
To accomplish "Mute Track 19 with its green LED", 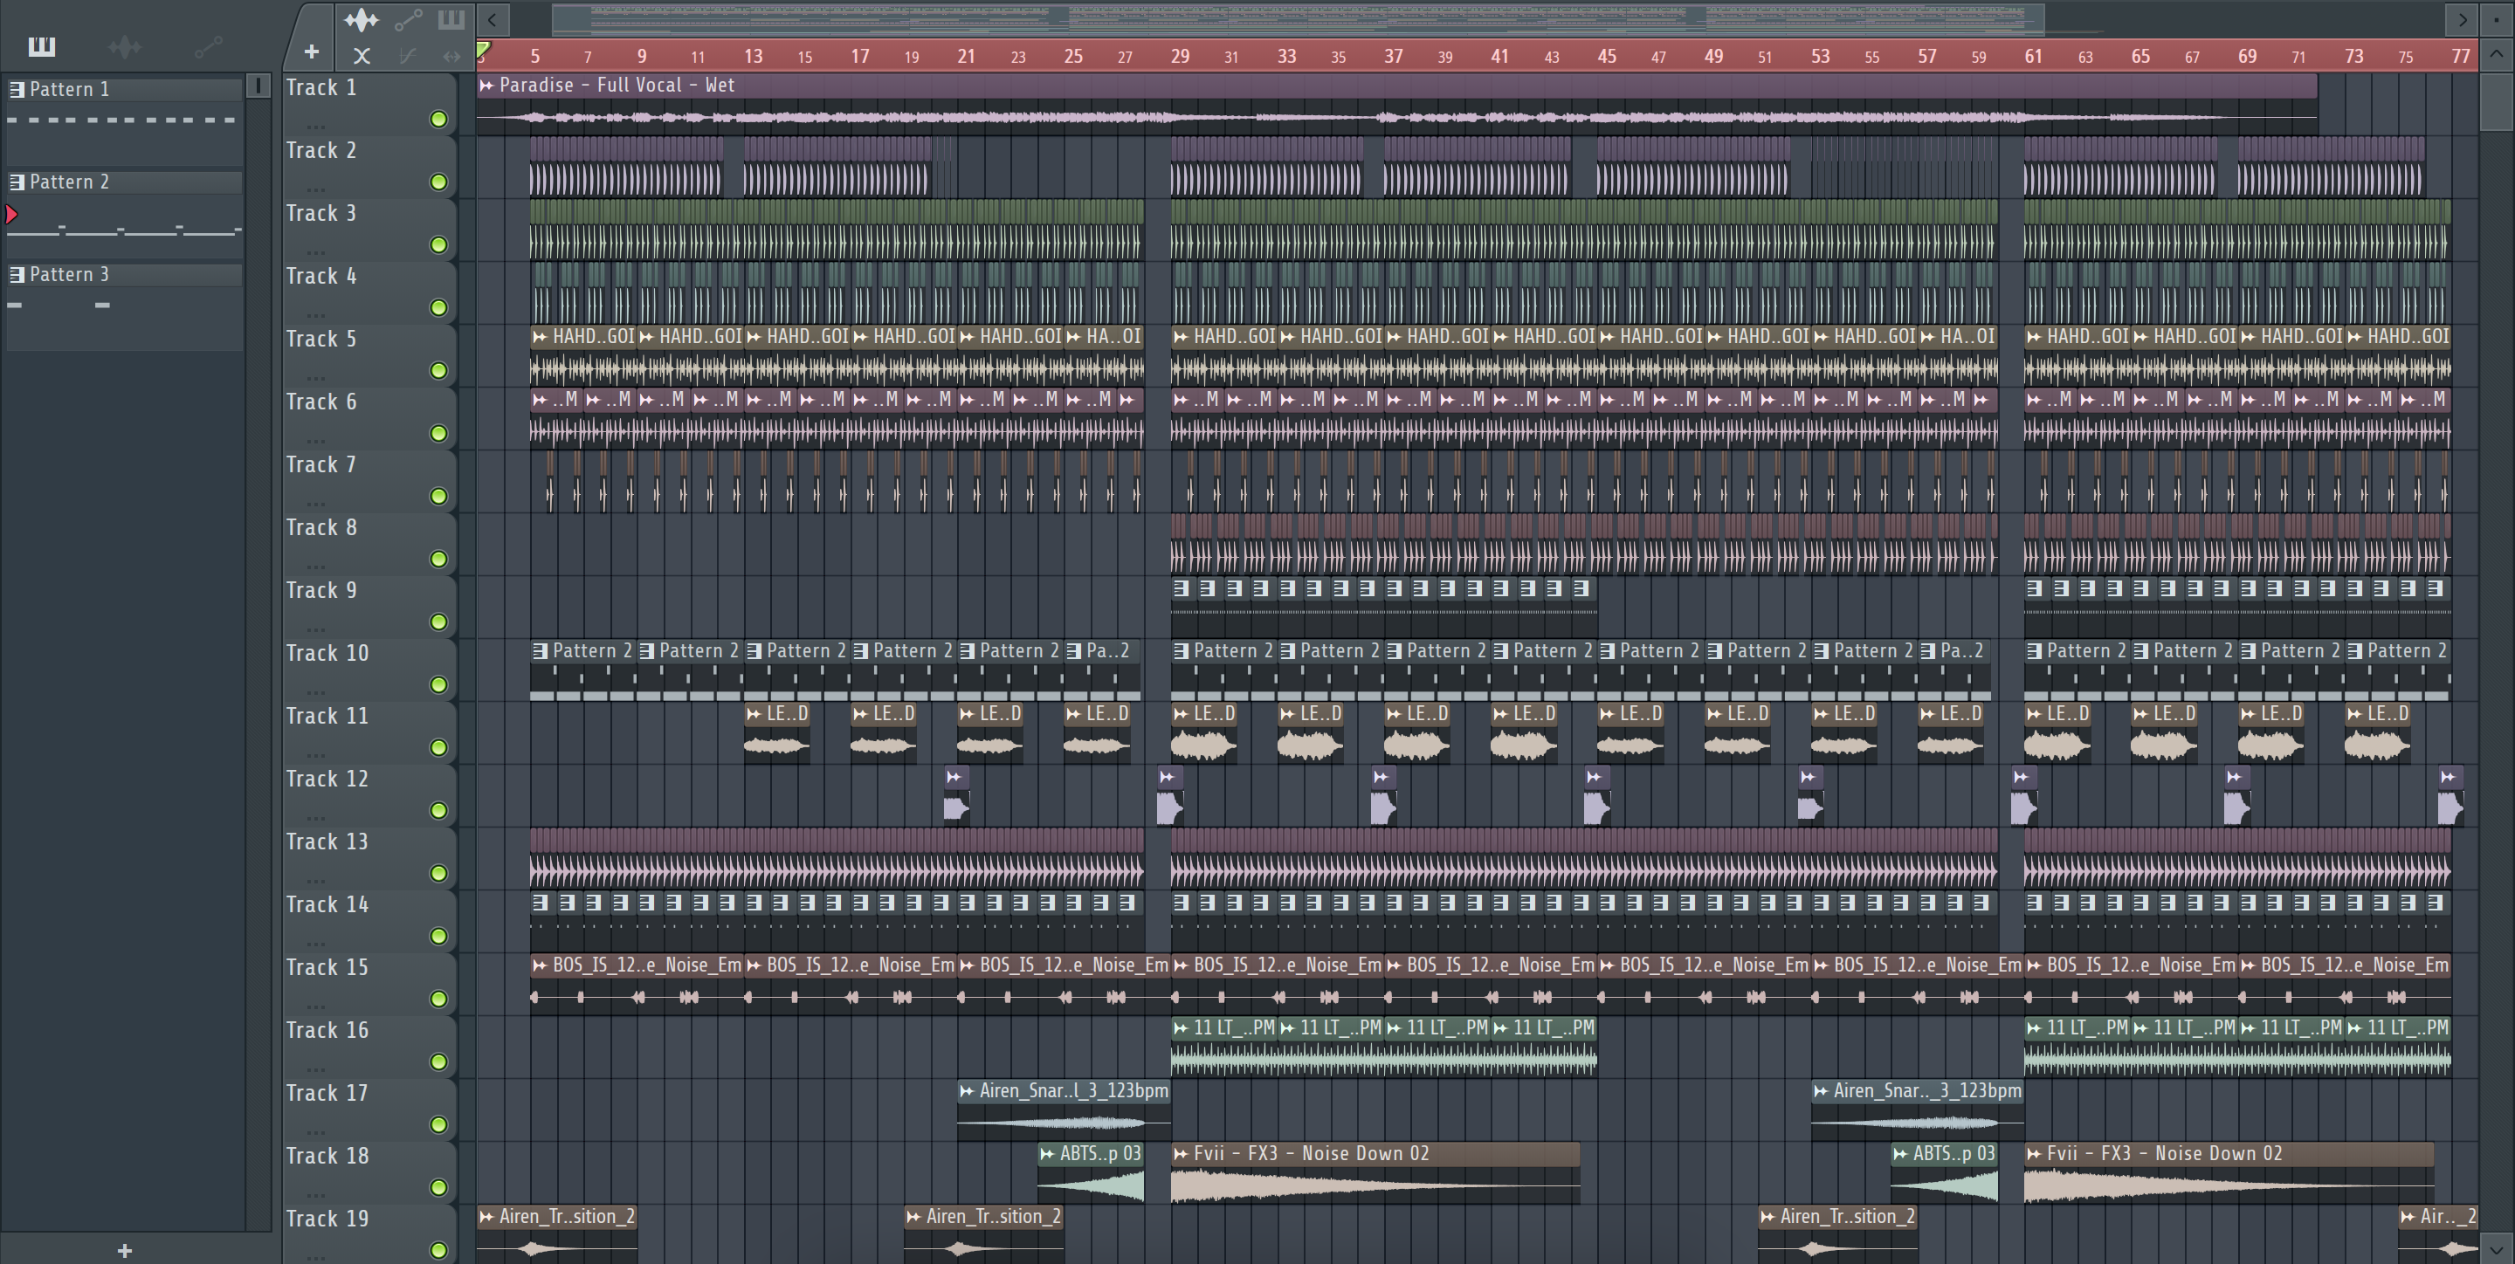I will click(438, 1250).
